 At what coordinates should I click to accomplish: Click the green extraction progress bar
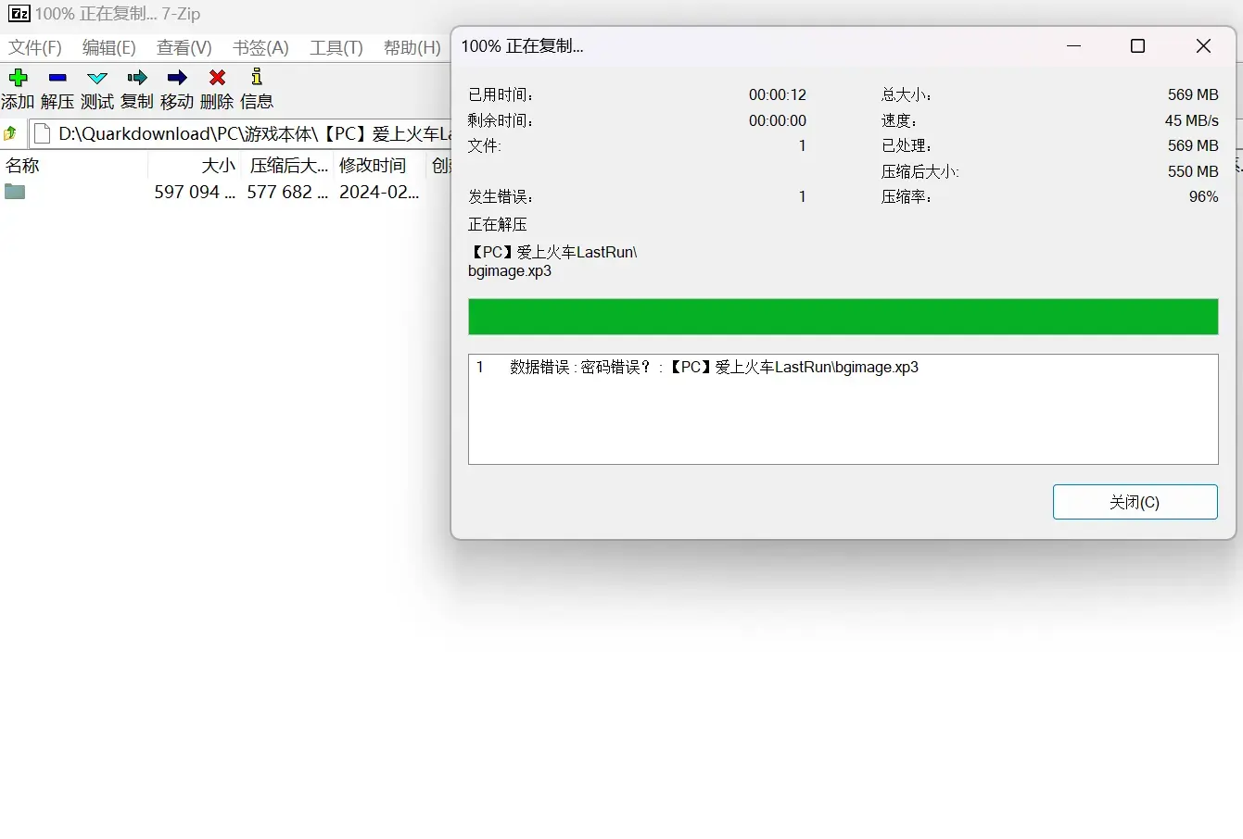tap(843, 317)
